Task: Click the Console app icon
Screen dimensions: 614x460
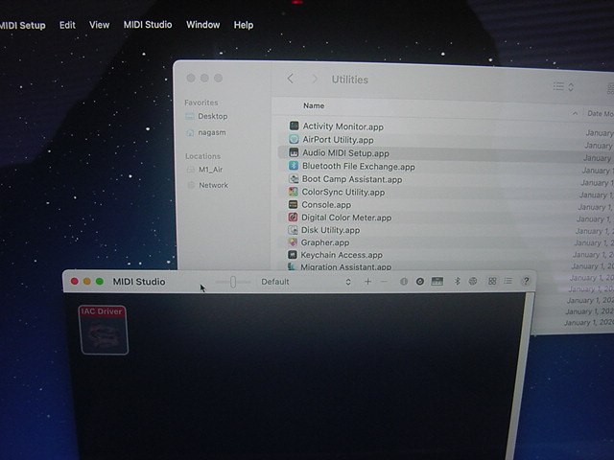Action: [x=293, y=204]
